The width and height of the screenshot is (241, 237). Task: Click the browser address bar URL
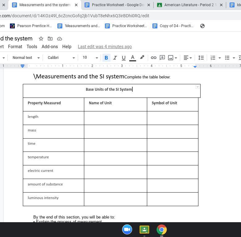(x=75, y=16)
